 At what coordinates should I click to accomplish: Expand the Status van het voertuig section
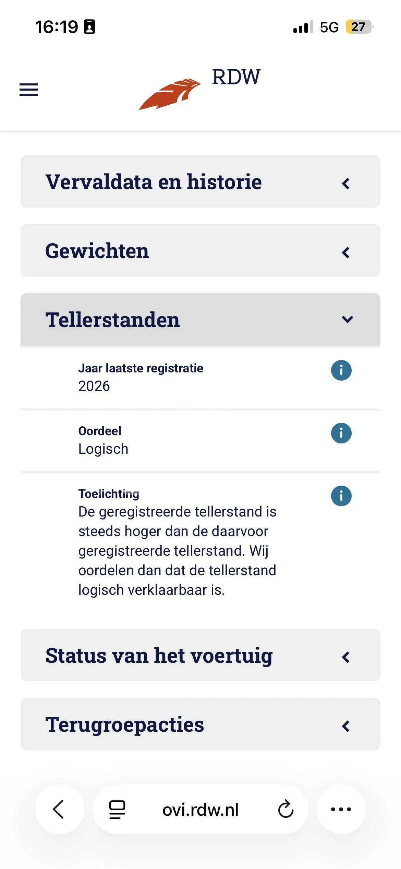pyautogui.click(x=200, y=655)
